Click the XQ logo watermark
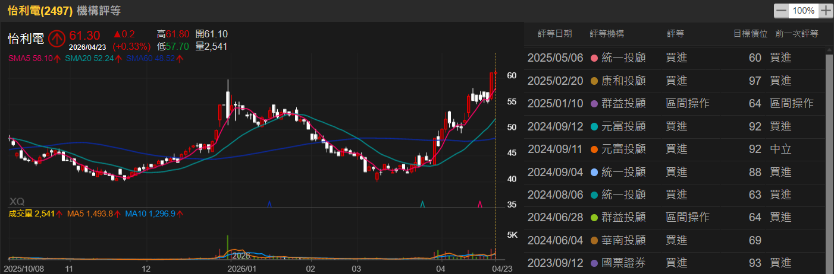This screenshot has width=834, height=274. coord(17,202)
